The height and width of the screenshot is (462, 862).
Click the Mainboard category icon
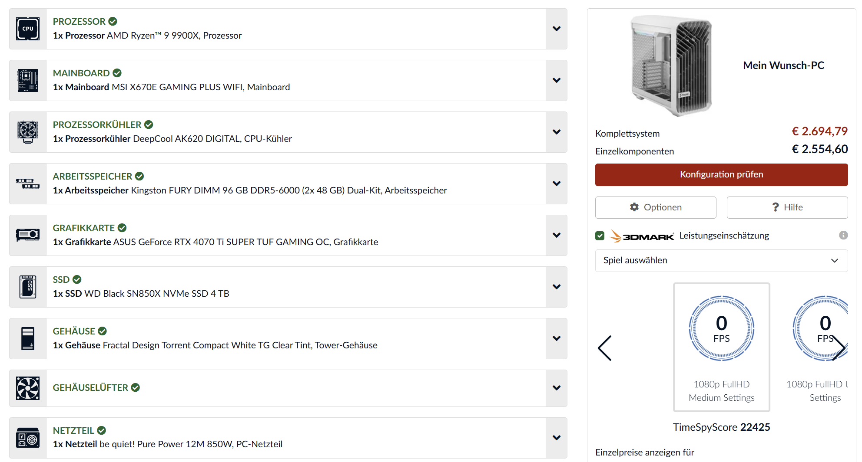pyautogui.click(x=28, y=81)
